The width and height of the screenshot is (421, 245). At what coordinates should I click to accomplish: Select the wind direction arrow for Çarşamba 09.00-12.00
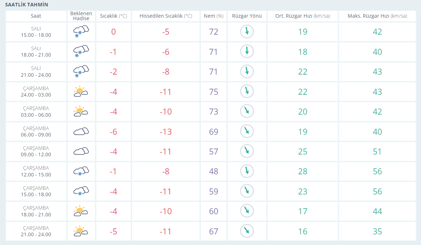247,151
